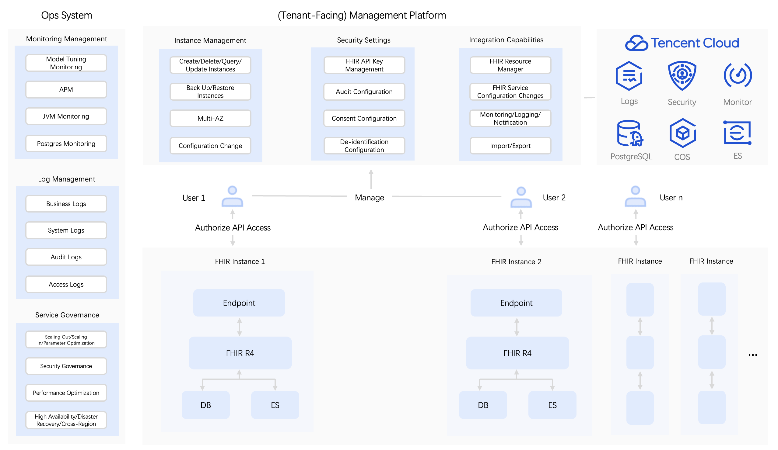Click the FHIR Instance 2 label
Image resolution: width=778 pixels, height=450 pixels.
coord(516,261)
